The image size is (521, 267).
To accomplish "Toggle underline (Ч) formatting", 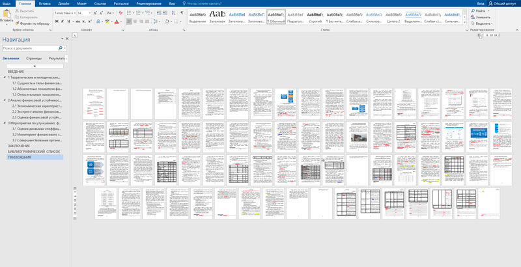I will (69, 21).
